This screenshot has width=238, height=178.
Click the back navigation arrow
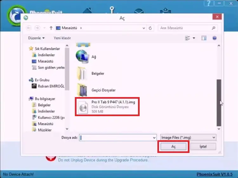(x=29, y=28)
